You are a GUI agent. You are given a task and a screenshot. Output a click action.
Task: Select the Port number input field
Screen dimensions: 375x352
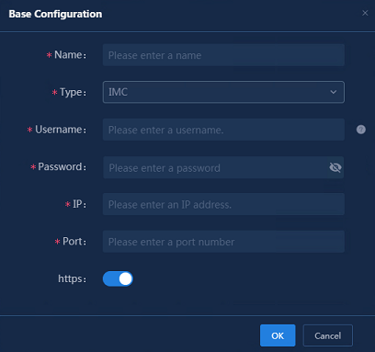[223, 242]
